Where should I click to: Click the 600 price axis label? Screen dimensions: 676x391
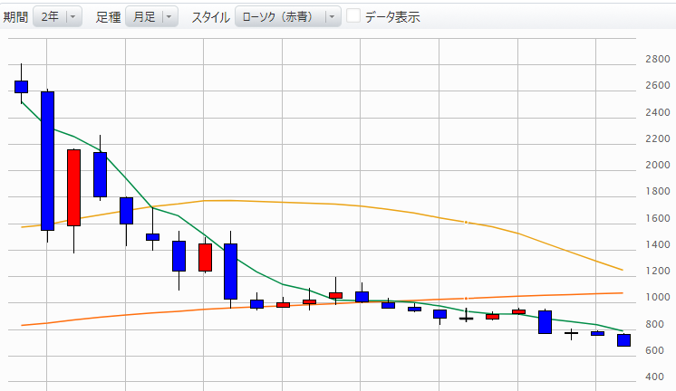[654, 350]
